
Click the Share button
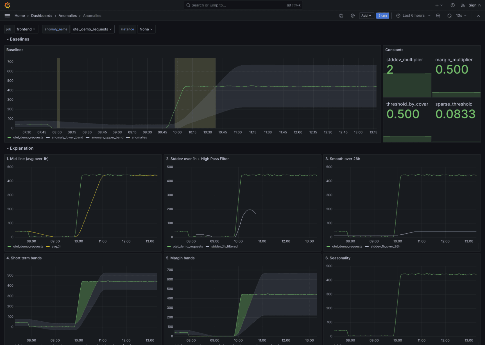point(382,15)
